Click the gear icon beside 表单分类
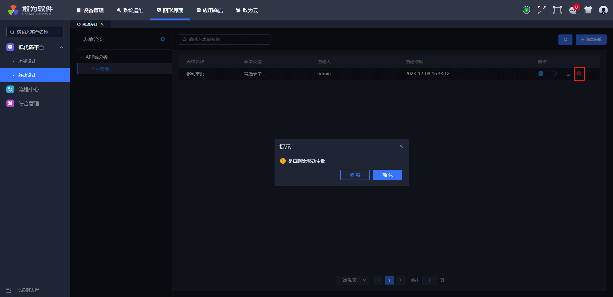613x297 pixels. click(163, 39)
